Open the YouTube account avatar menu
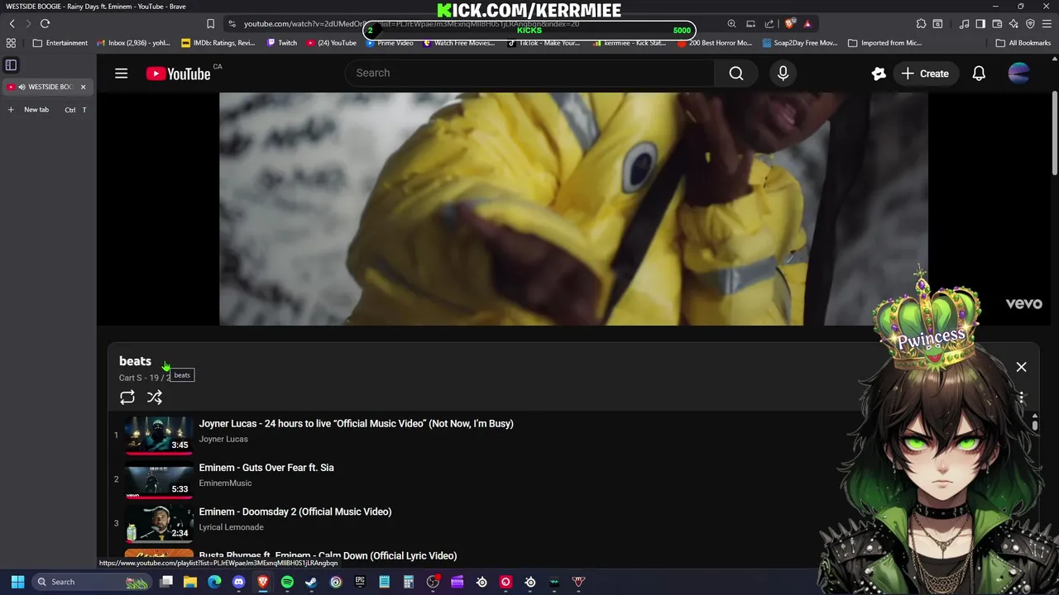 (1019, 74)
